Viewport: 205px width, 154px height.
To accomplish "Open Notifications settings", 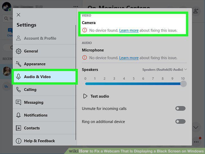I will (x=44, y=115).
